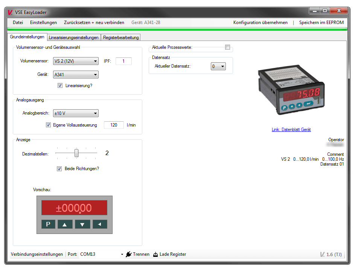Viewport: 355px width, 270px height.
Task: Switch to Registerbearbeitung tab
Action: (121, 38)
